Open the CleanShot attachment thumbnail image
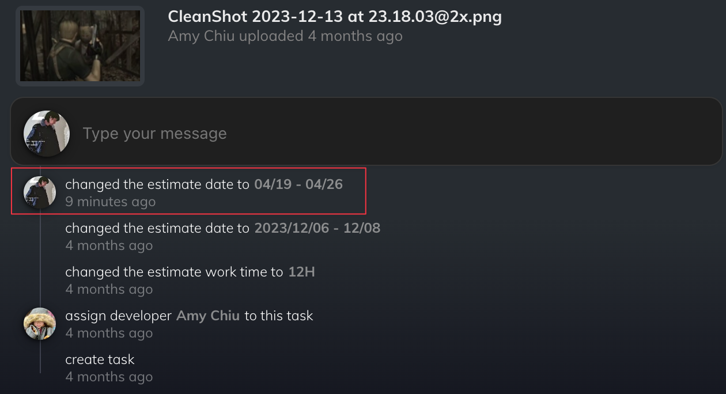Screen dimensions: 726x394 [x=80, y=46]
